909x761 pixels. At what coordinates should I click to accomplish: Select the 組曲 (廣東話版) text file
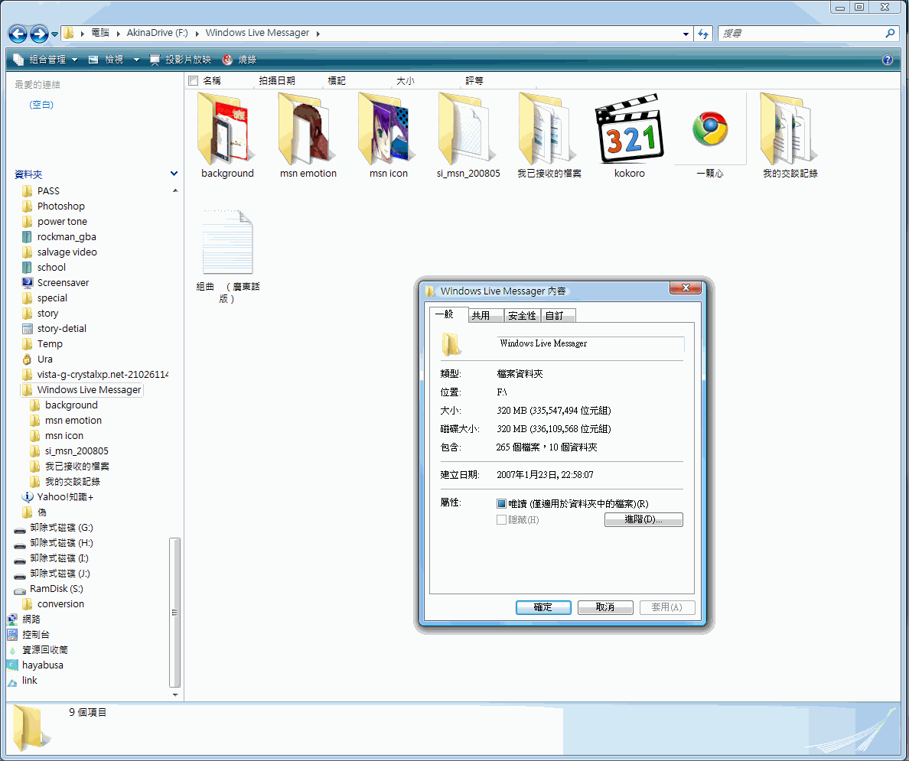pyautogui.click(x=227, y=242)
